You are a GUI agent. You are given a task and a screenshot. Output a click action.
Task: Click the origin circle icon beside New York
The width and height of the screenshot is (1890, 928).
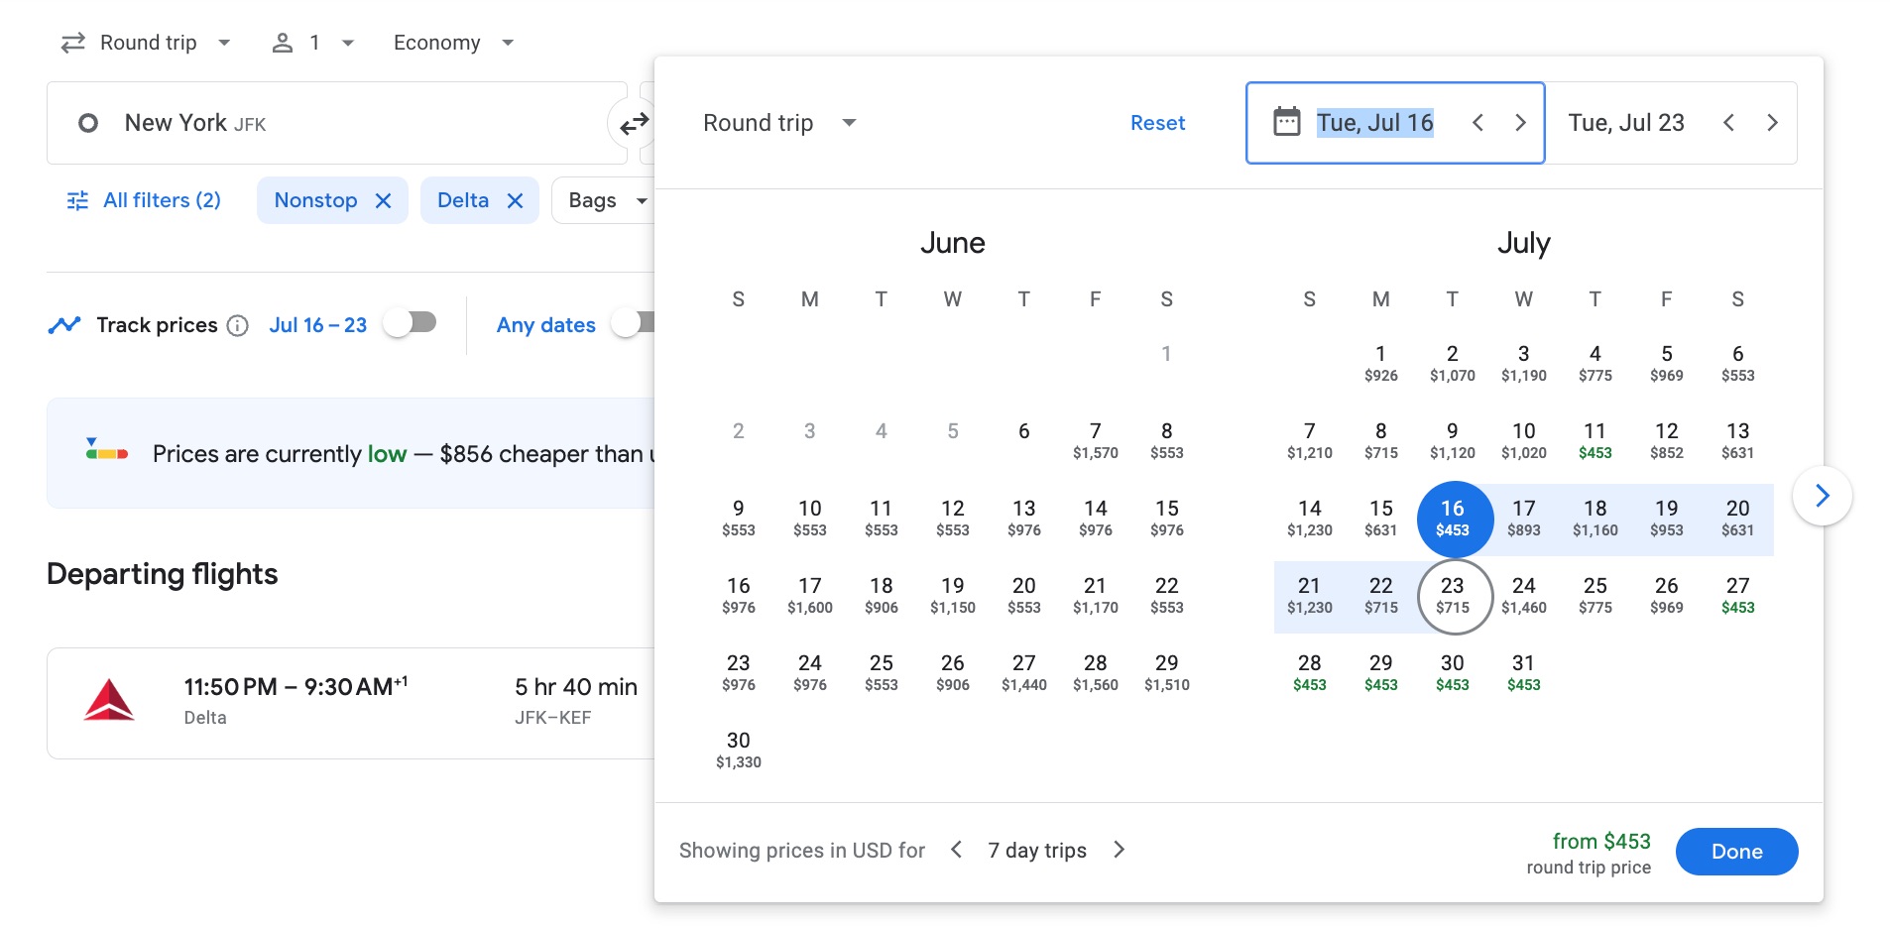88,122
